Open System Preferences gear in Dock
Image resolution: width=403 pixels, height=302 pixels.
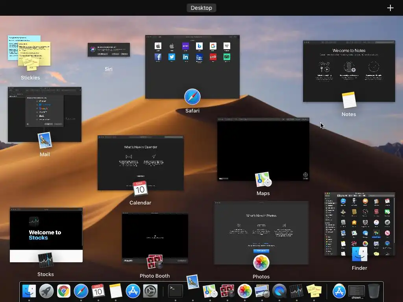coord(150,291)
